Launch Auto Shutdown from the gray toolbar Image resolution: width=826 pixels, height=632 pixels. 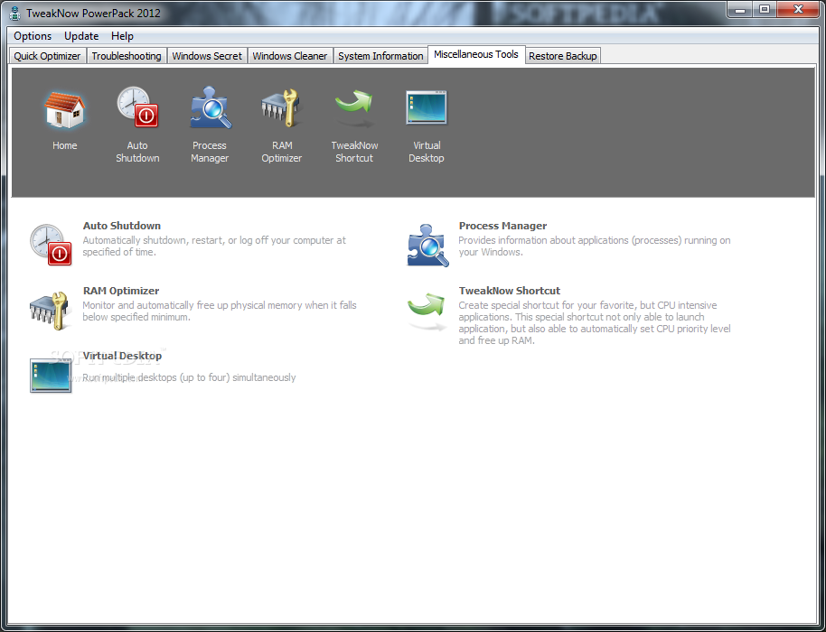(x=137, y=107)
